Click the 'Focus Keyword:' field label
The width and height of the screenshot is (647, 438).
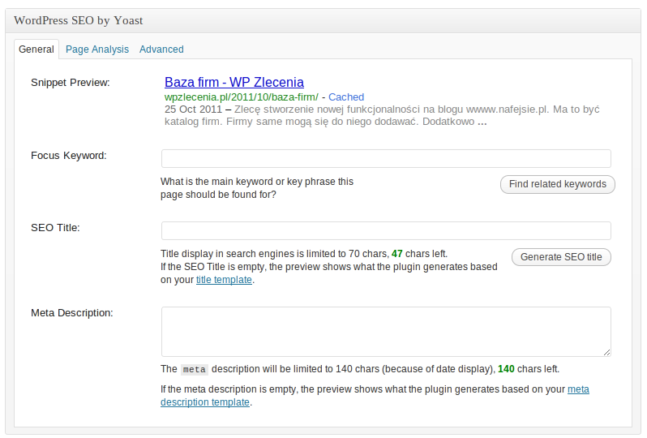pos(69,155)
